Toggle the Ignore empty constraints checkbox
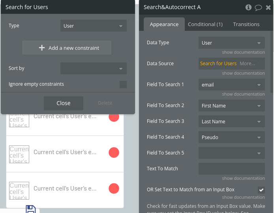The height and width of the screenshot is (213, 274). 123,84
